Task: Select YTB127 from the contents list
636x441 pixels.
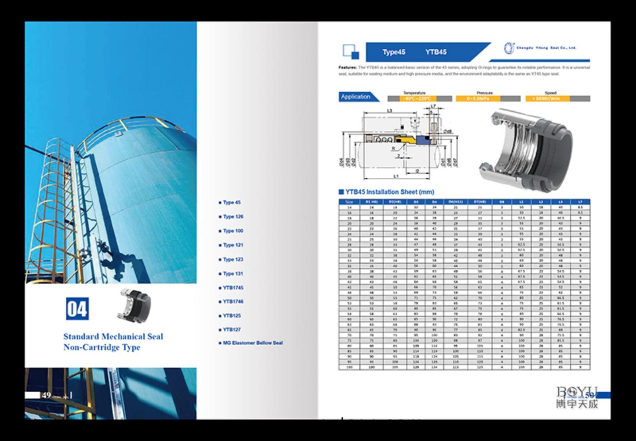Action: tap(231, 329)
